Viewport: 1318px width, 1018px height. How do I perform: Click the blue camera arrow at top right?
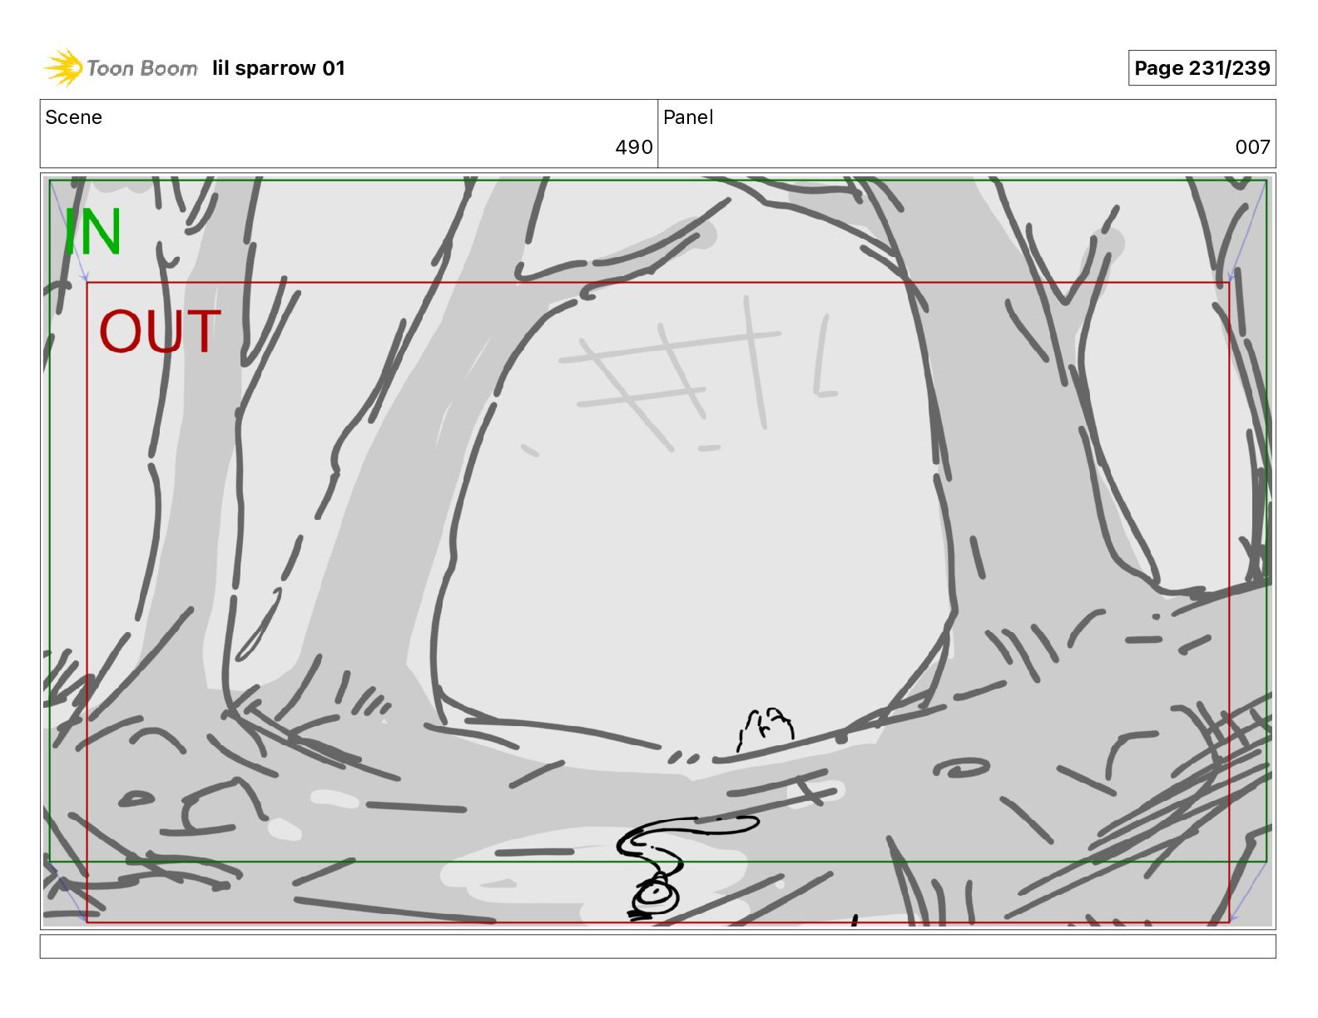pyautogui.click(x=1247, y=231)
